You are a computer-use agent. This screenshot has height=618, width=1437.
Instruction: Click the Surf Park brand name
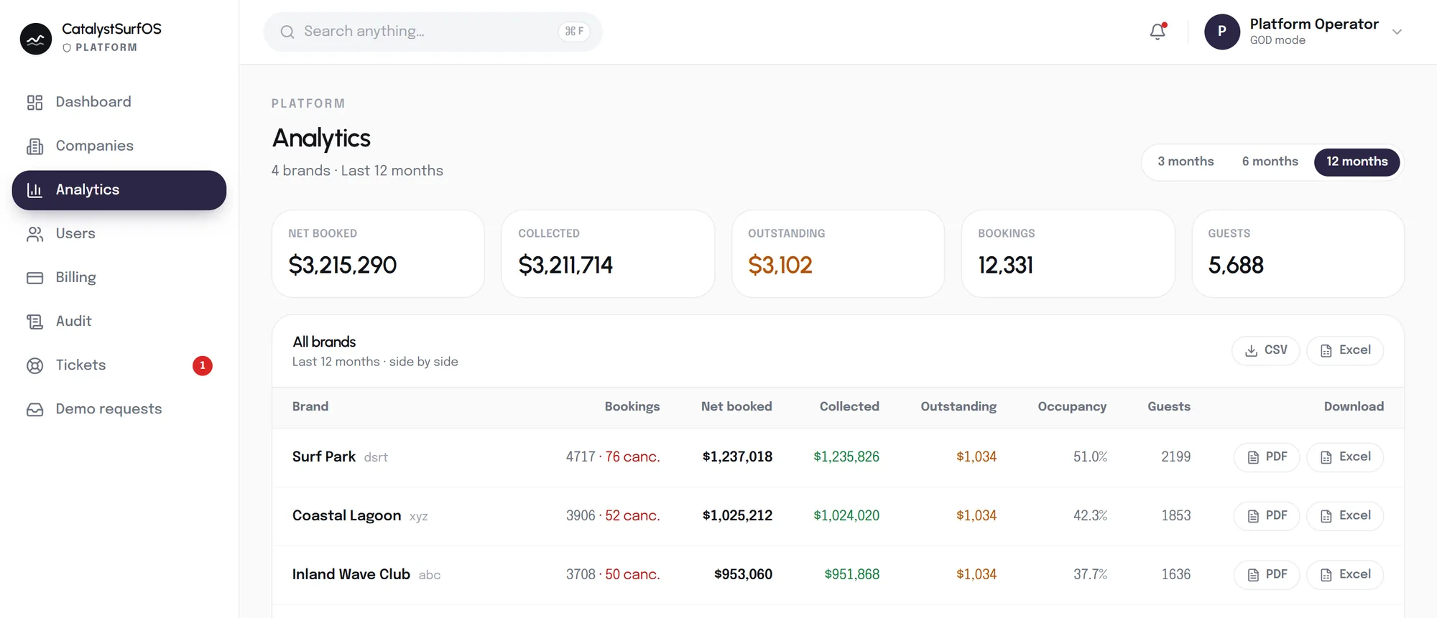click(324, 457)
